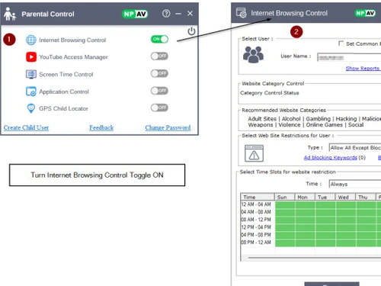Toggle Sunday 12 AM - 04 AM green slot

[x=285, y=205]
